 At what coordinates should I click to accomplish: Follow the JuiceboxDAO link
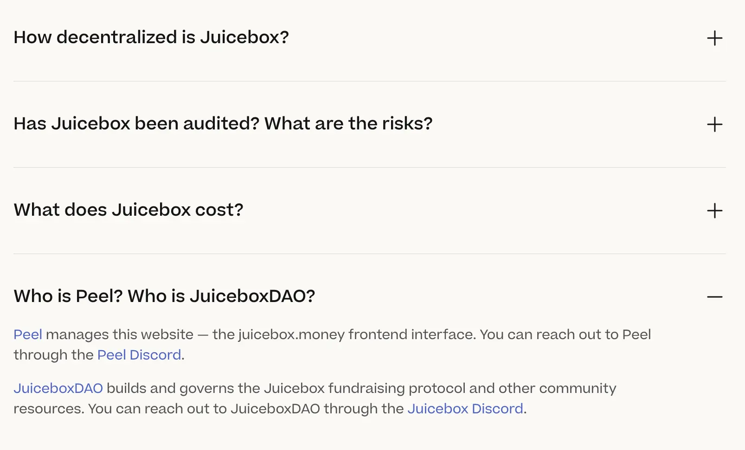[58, 388]
